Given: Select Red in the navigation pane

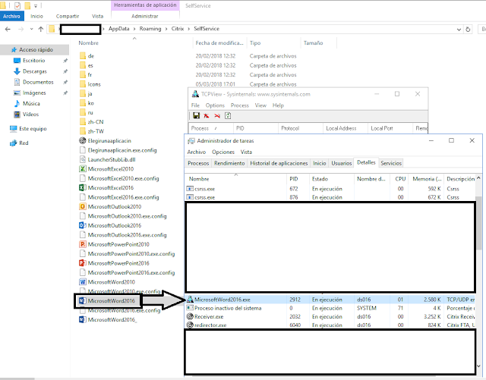Looking at the screenshot, I should (24, 143).
